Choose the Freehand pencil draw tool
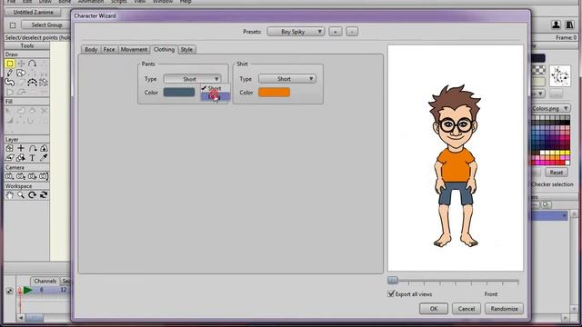This screenshot has width=582, height=327. 10,73
